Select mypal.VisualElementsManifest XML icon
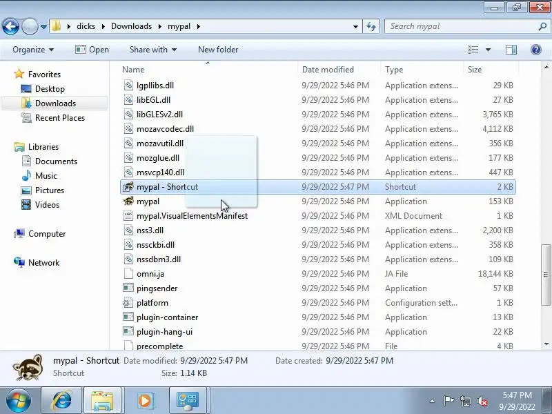Image resolution: width=552 pixels, height=414 pixels. click(x=128, y=215)
